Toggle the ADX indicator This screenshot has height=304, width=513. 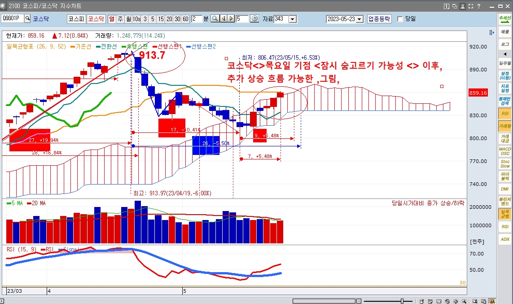click(505, 239)
